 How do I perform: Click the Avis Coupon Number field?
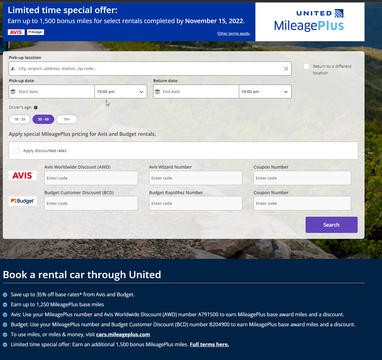(x=302, y=178)
